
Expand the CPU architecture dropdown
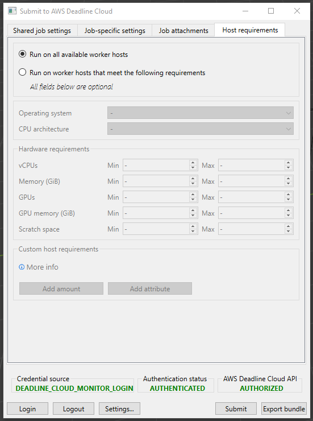pos(201,129)
